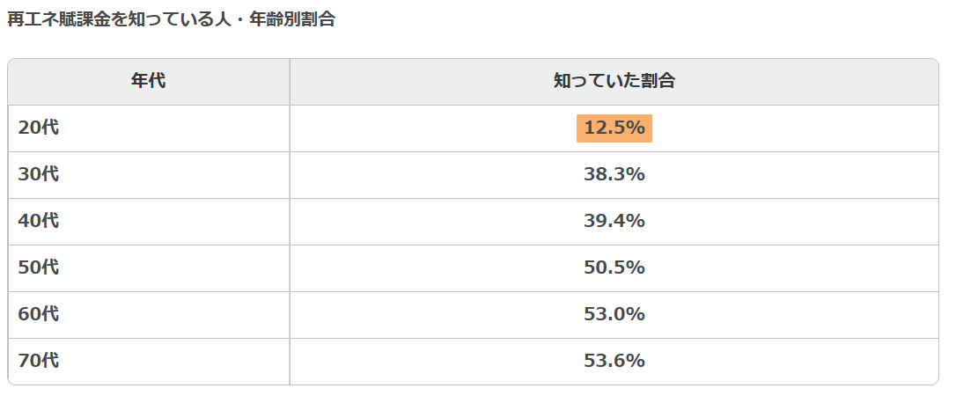Click the orange highlighted 12.5% cell
This screenshot has width=956, height=403.
(x=614, y=128)
